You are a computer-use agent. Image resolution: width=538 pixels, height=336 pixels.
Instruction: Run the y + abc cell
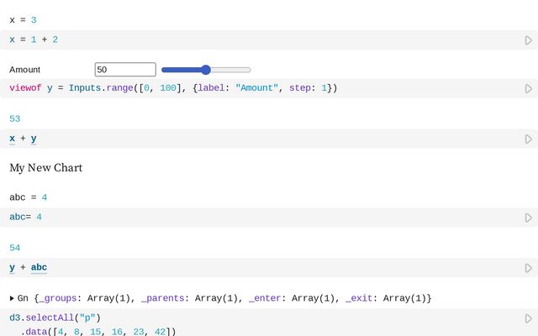click(528, 268)
